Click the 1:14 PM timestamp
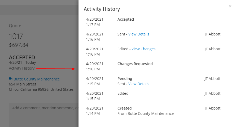236x127 pixels. pyautogui.click(x=93, y=114)
